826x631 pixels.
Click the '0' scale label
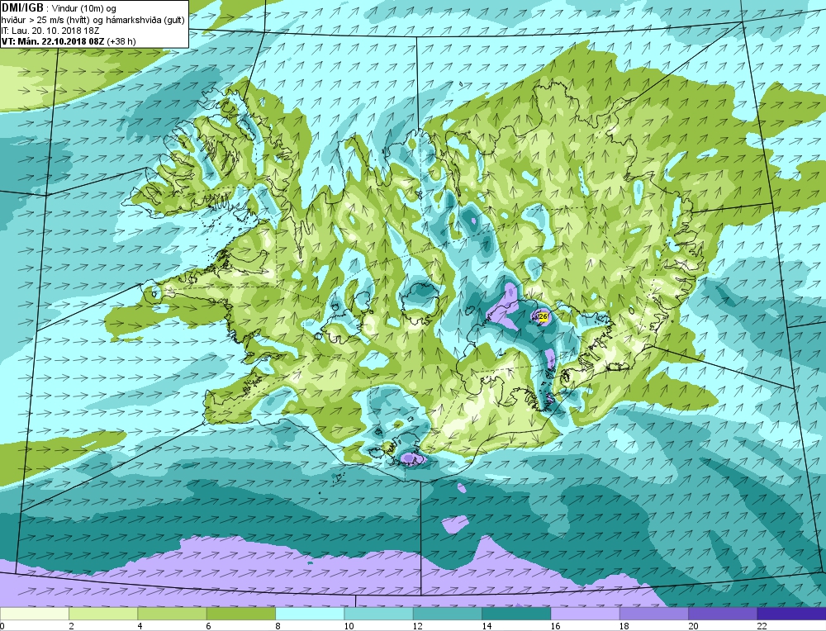(2, 626)
